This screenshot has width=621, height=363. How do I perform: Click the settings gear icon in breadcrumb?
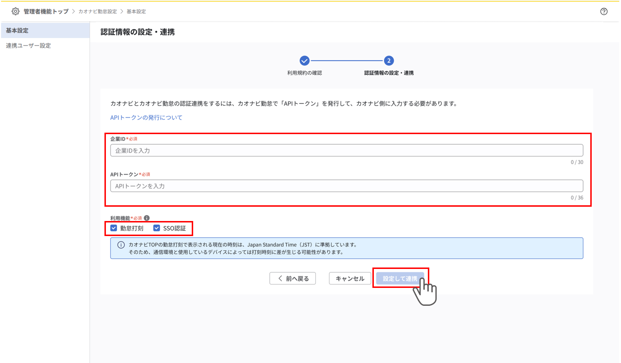point(15,11)
